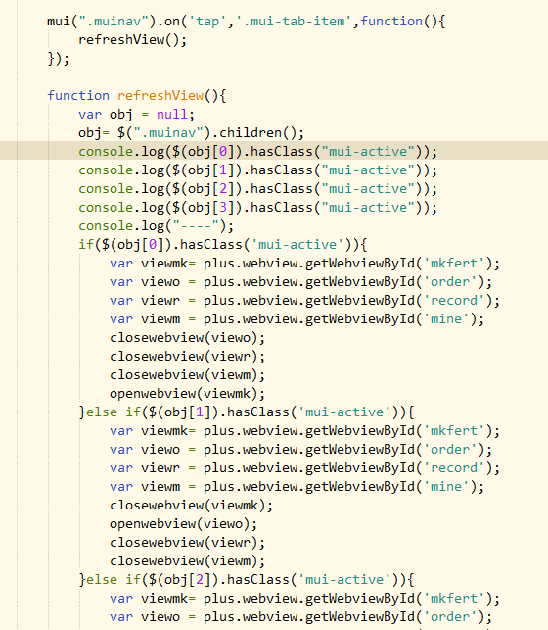Click console.log line for obj[3]
548x630 pixels.
point(257,208)
